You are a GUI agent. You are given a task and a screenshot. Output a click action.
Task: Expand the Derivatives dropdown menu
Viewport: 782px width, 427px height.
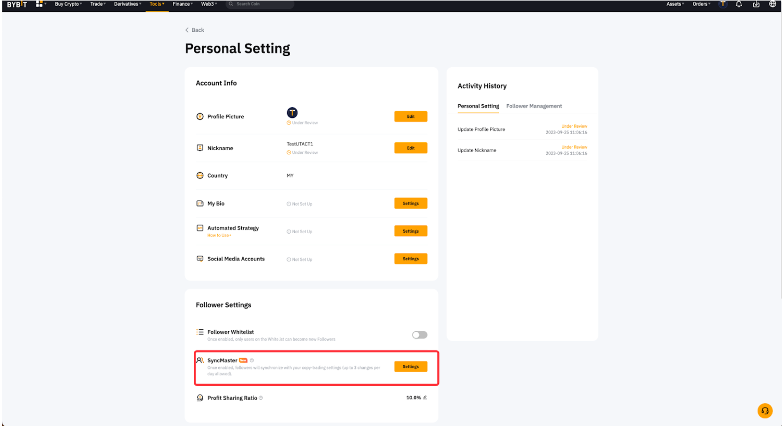127,4
